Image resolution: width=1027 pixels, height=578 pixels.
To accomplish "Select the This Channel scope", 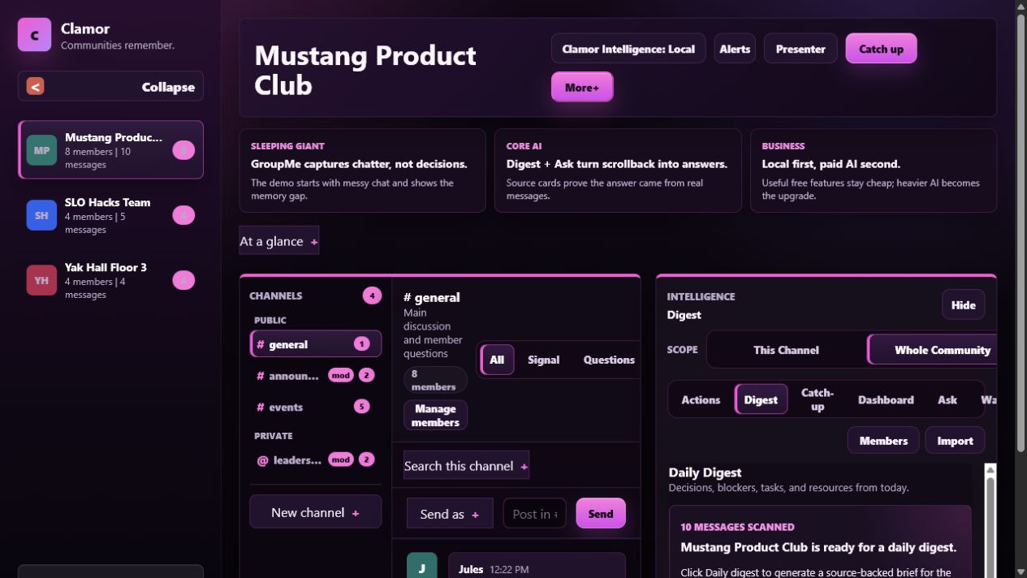I will click(786, 350).
